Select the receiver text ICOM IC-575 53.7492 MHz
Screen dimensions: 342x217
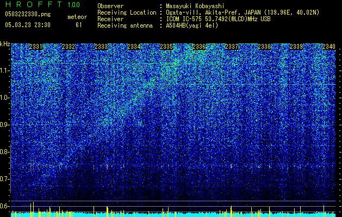pos(218,19)
